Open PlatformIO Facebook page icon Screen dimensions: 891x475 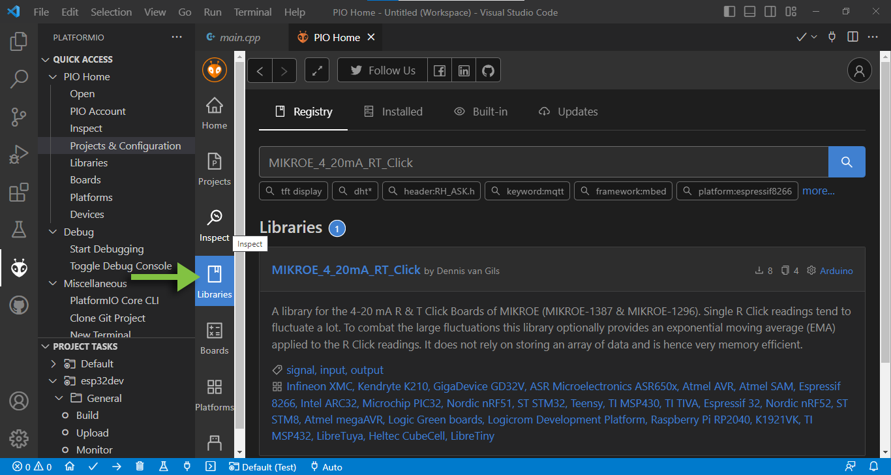click(440, 70)
